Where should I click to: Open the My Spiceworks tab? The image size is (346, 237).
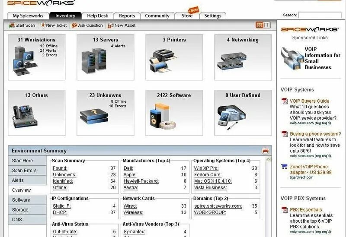point(28,16)
